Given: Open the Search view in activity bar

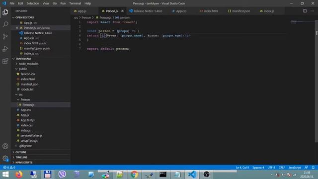Looking at the screenshot, I should pos(5,24).
